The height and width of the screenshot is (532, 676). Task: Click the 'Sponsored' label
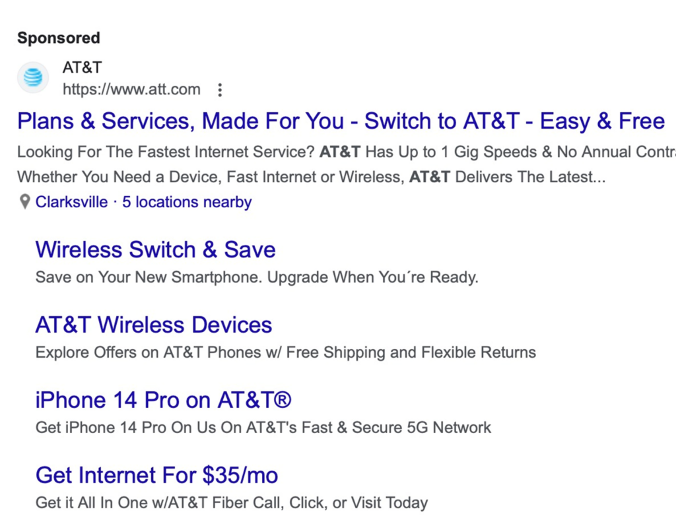point(59,38)
